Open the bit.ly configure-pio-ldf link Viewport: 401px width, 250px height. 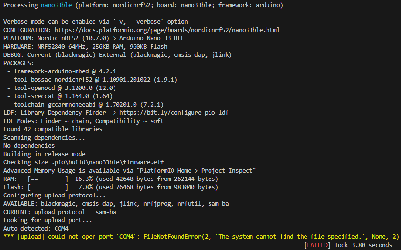[174, 113]
